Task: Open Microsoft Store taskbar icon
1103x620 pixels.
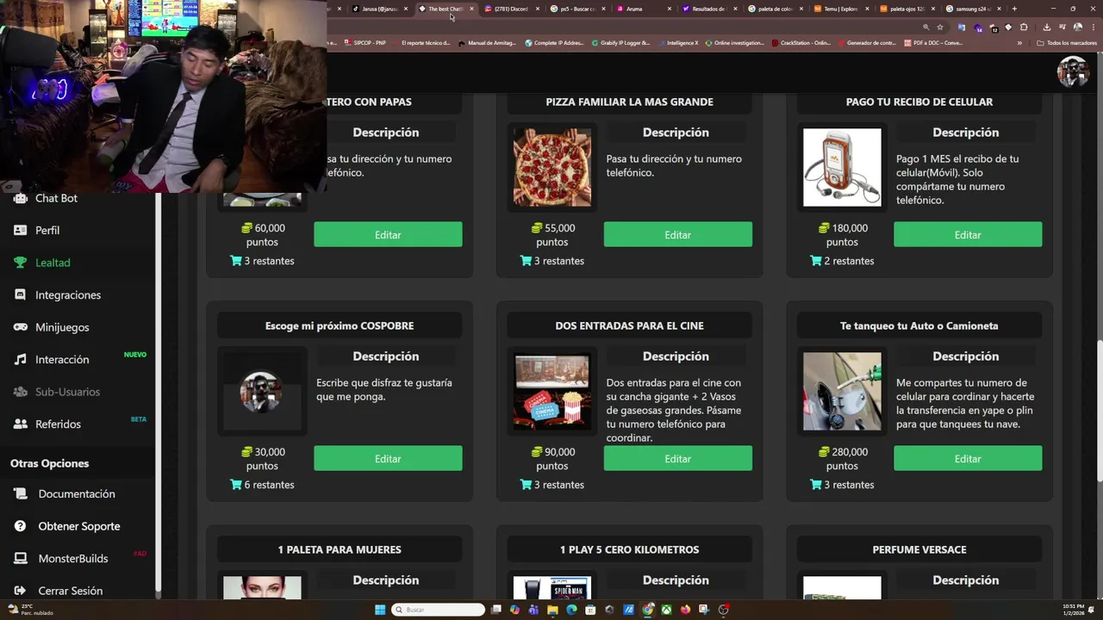Action: pos(590,610)
